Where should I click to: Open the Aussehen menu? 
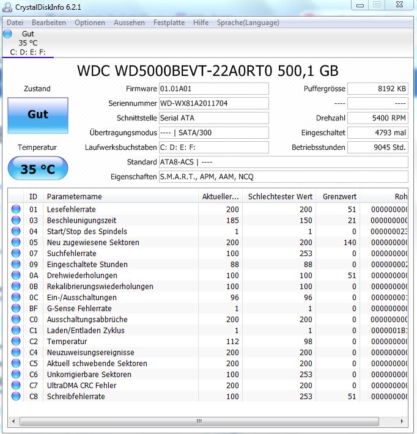[129, 23]
